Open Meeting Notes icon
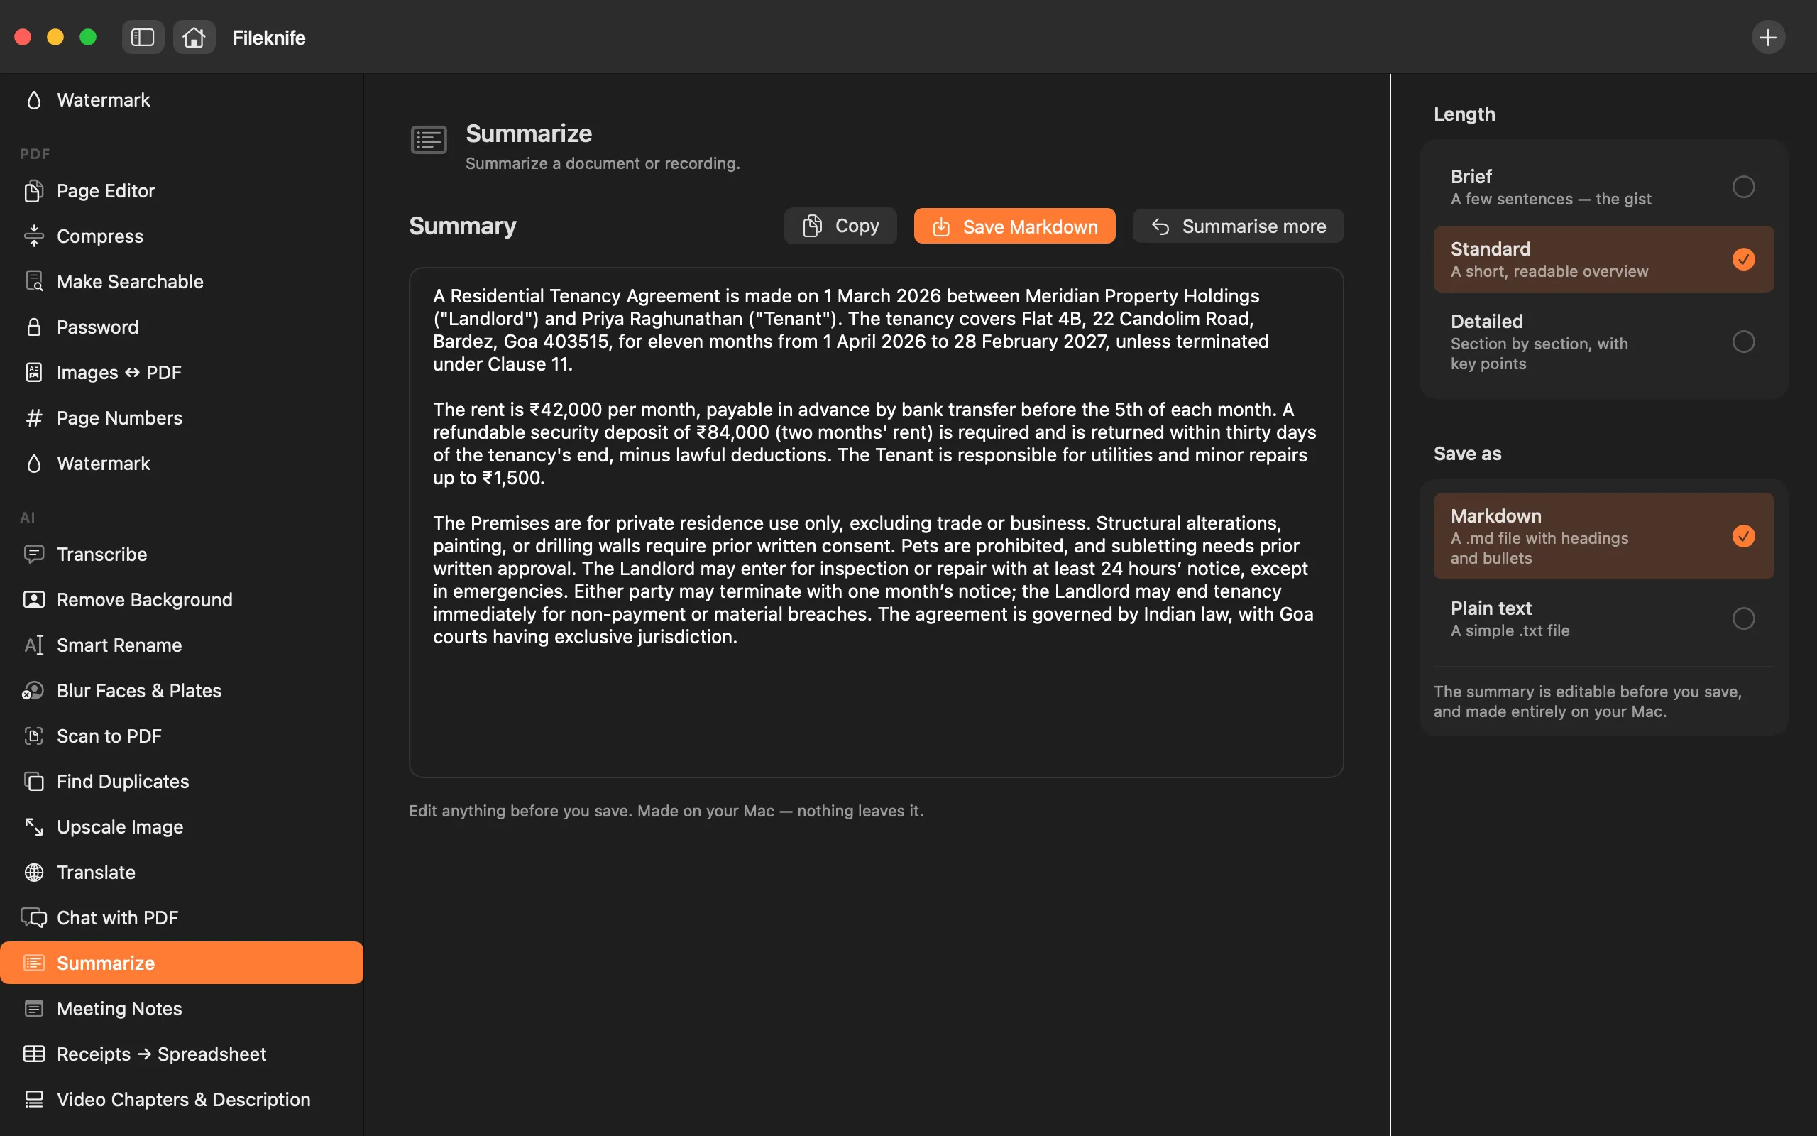The width and height of the screenshot is (1817, 1136). [x=34, y=1008]
